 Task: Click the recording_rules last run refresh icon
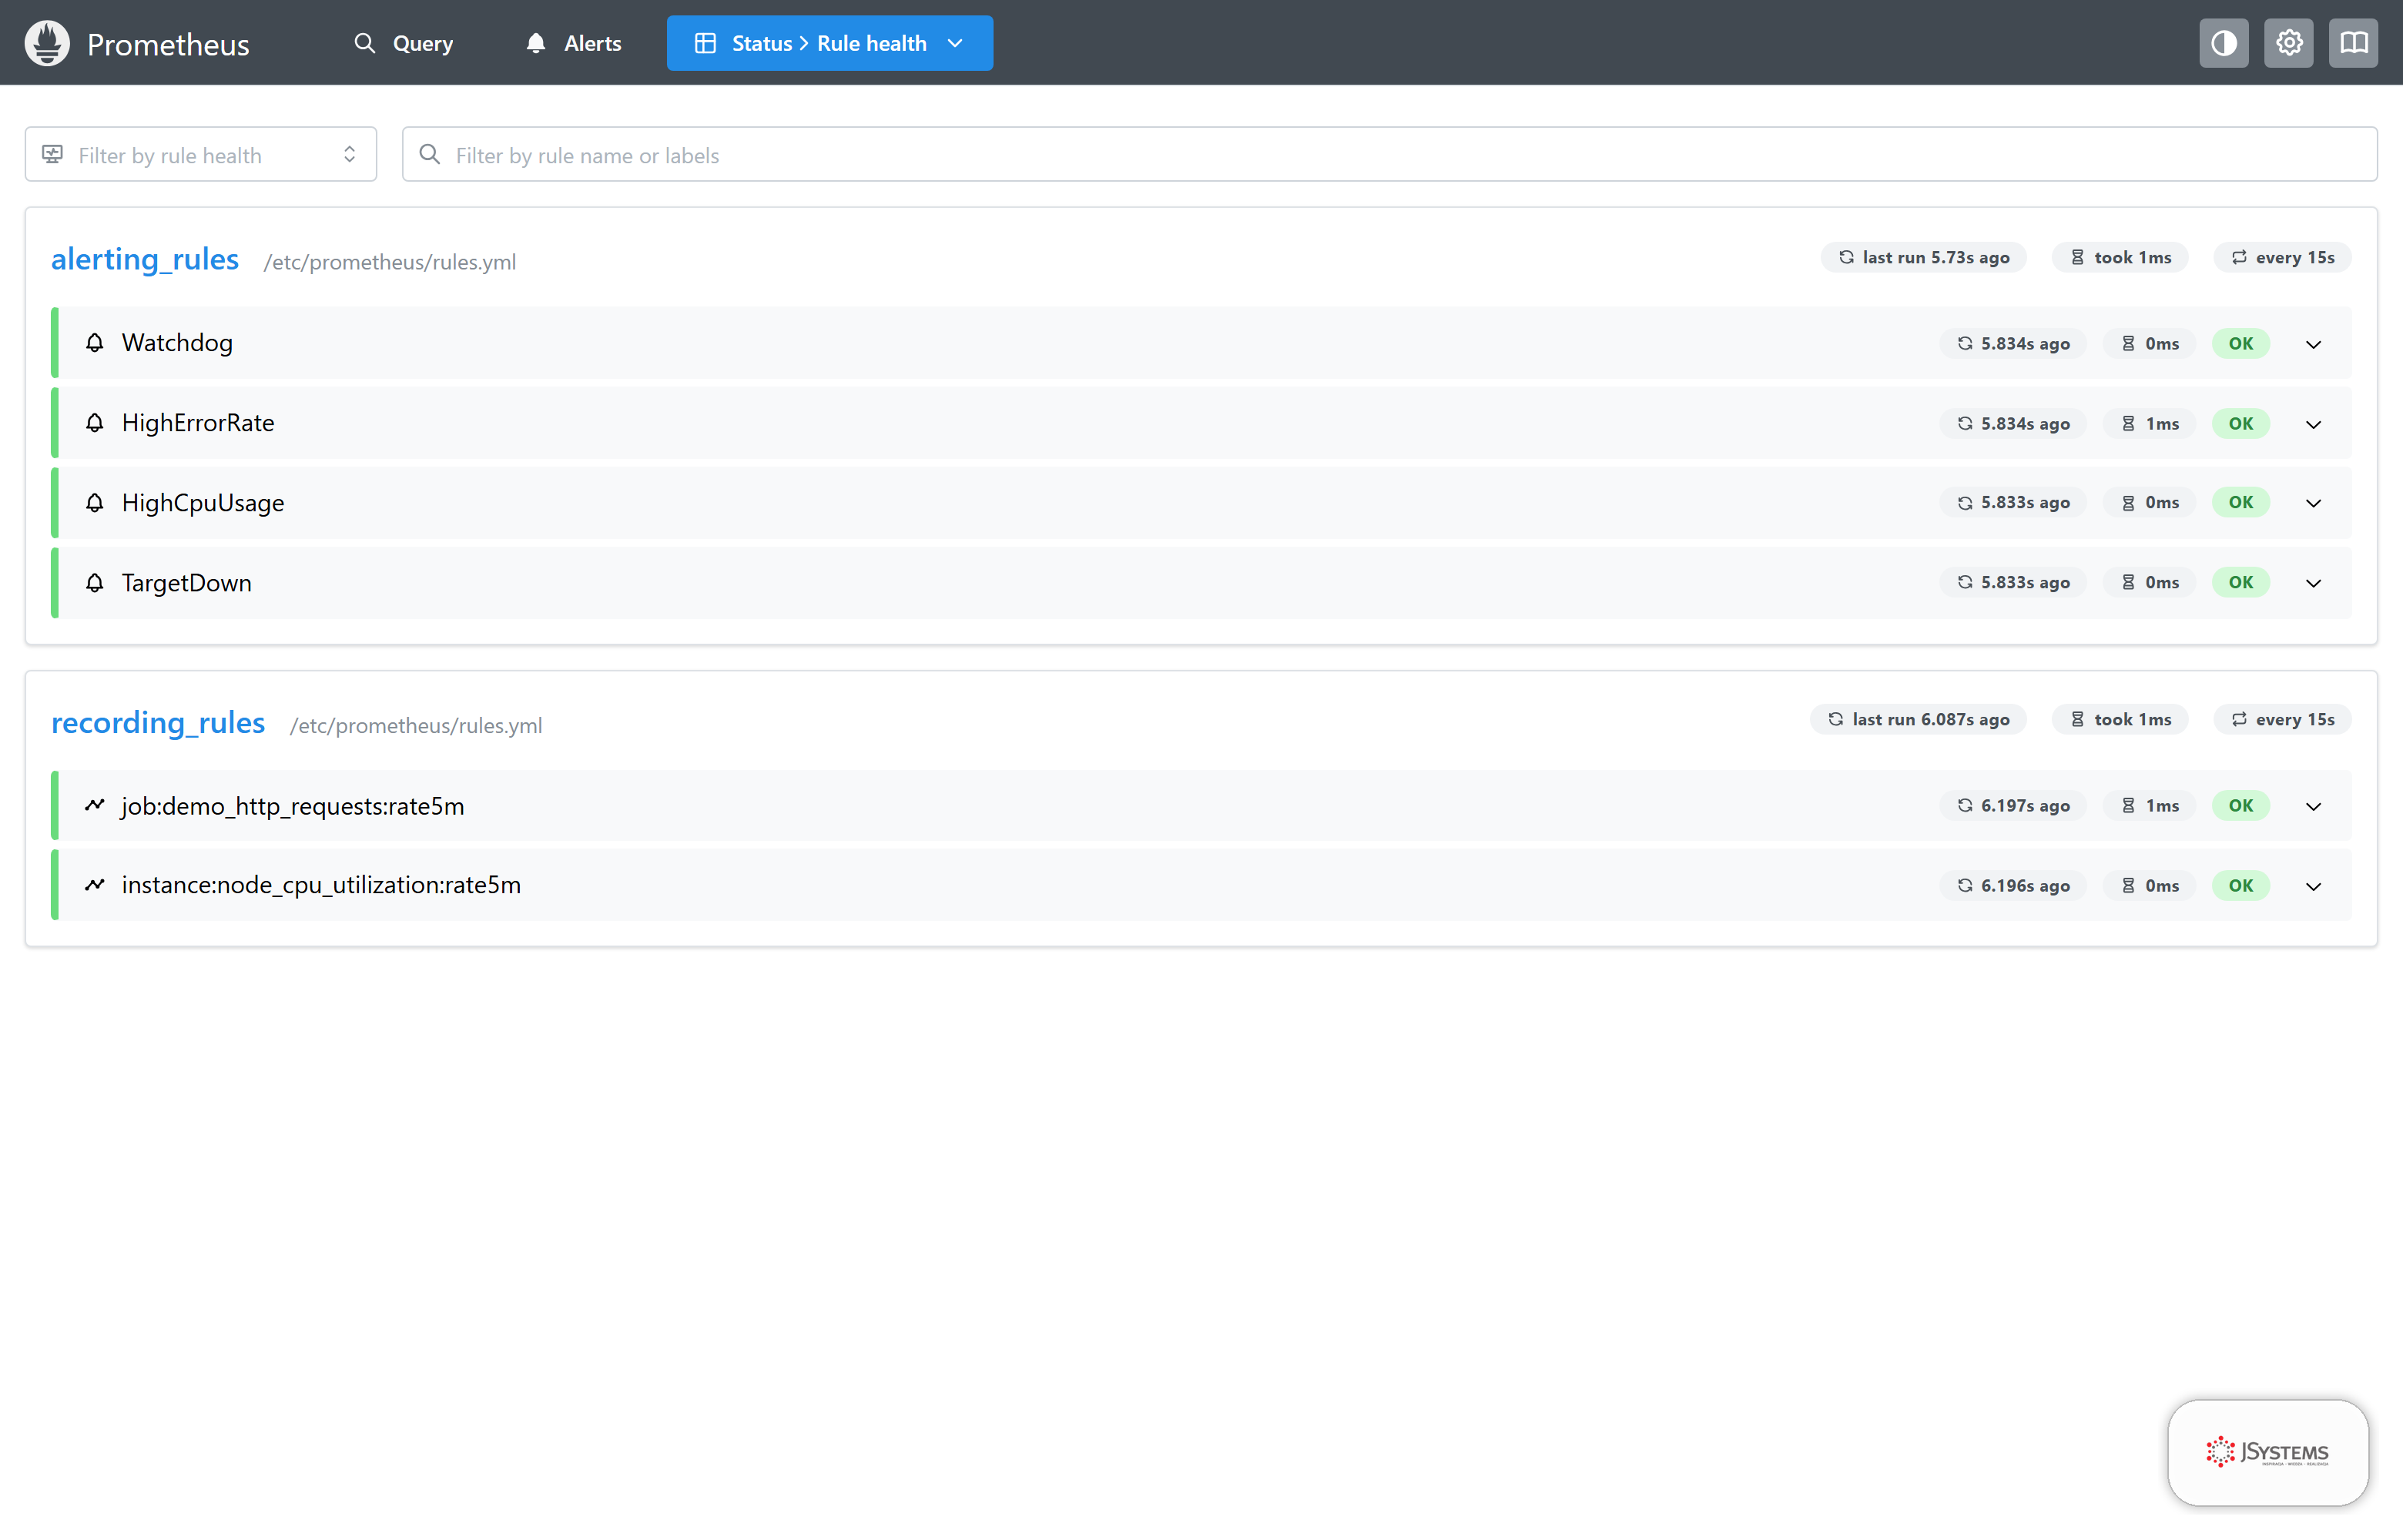(1836, 719)
